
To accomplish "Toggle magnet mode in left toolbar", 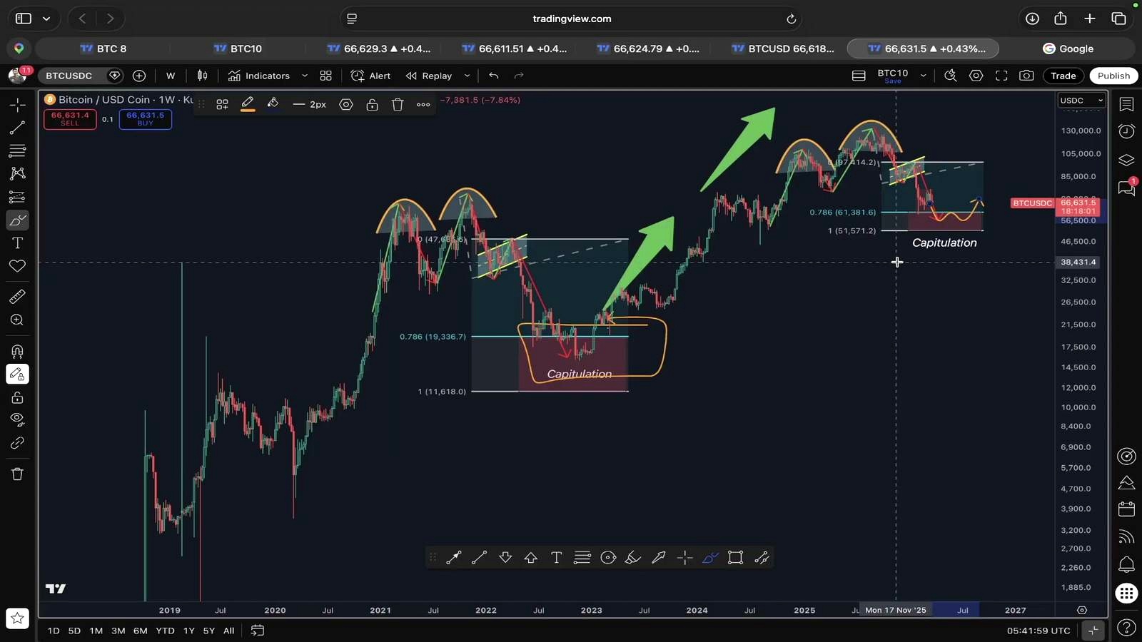I will 17,351.
